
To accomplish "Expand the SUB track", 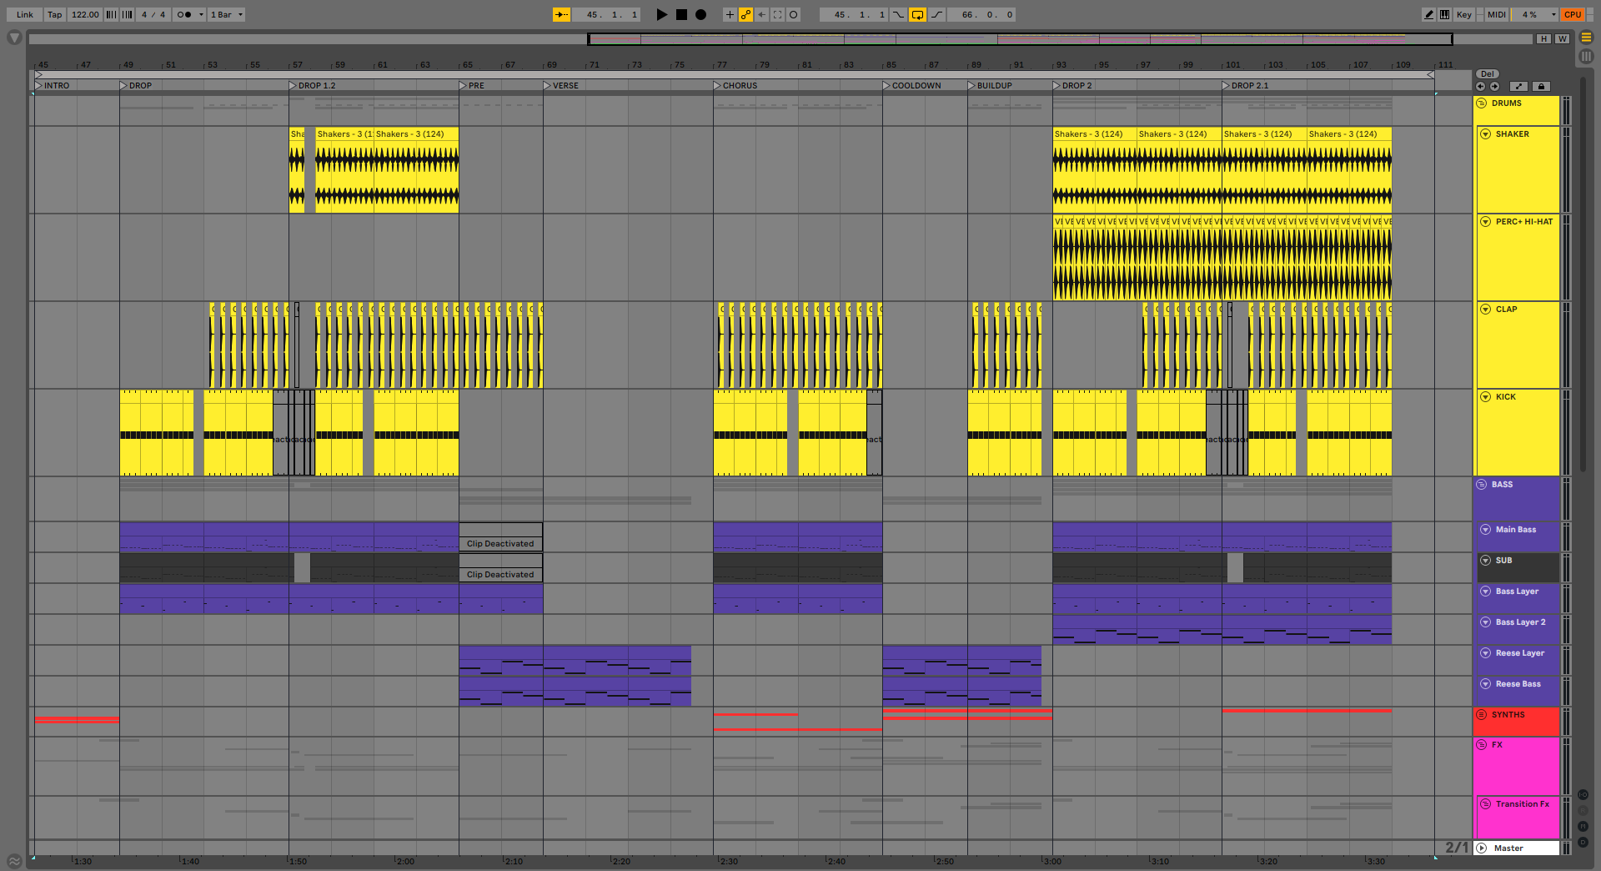I will 1485,561.
